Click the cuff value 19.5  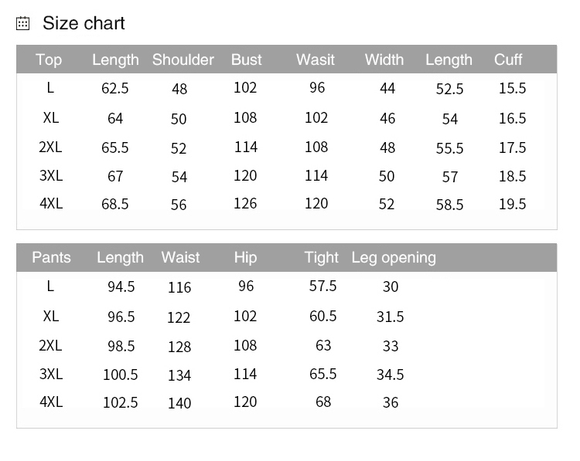(512, 205)
